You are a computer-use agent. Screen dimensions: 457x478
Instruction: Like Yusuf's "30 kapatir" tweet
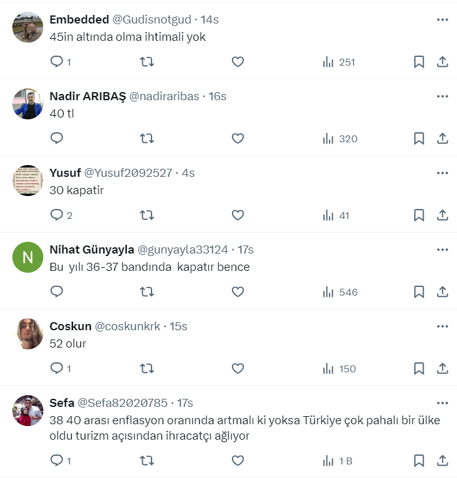(x=237, y=215)
